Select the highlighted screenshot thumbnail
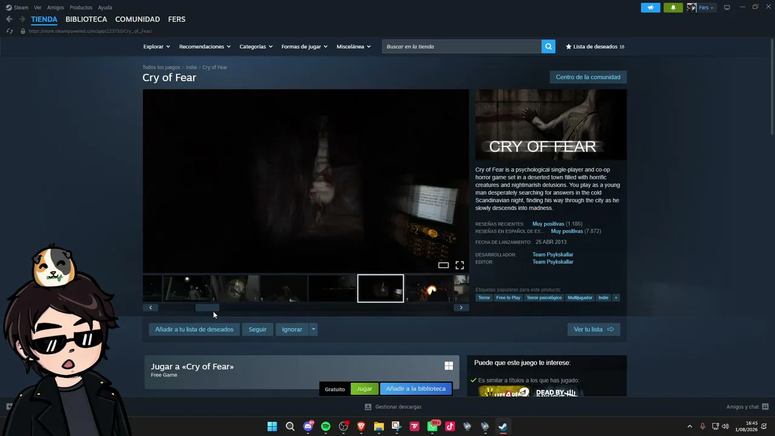 [x=380, y=288]
